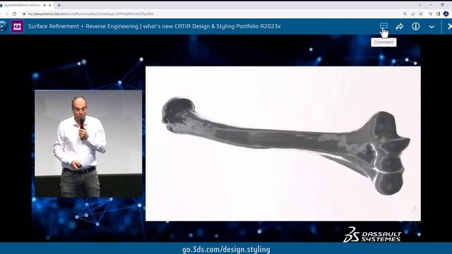Minimize the browser window
Viewport: 452px width, 254px height.
coord(431,5)
